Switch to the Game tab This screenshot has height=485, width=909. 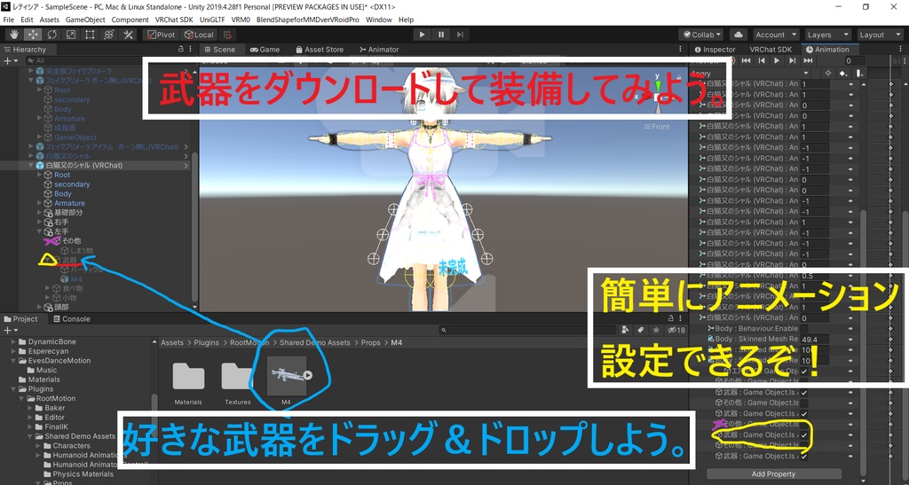[x=265, y=50]
